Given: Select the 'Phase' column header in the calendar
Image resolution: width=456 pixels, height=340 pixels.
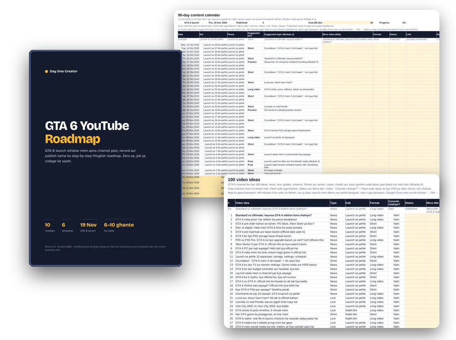Looking at the screenshot, I should click(237, 34).
